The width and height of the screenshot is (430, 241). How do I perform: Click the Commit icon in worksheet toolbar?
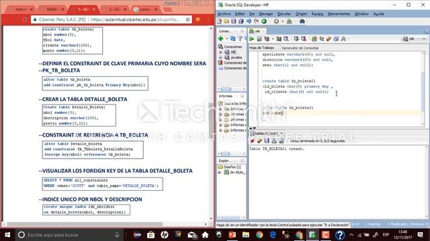click(x=296, y=39)
